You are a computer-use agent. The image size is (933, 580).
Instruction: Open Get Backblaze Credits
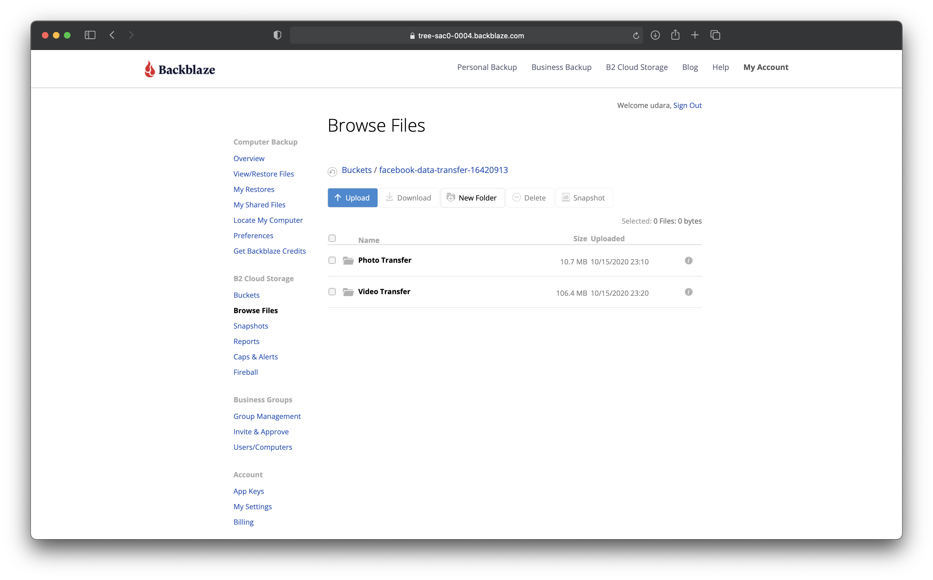pyautogui.click(x=270, y=251)
